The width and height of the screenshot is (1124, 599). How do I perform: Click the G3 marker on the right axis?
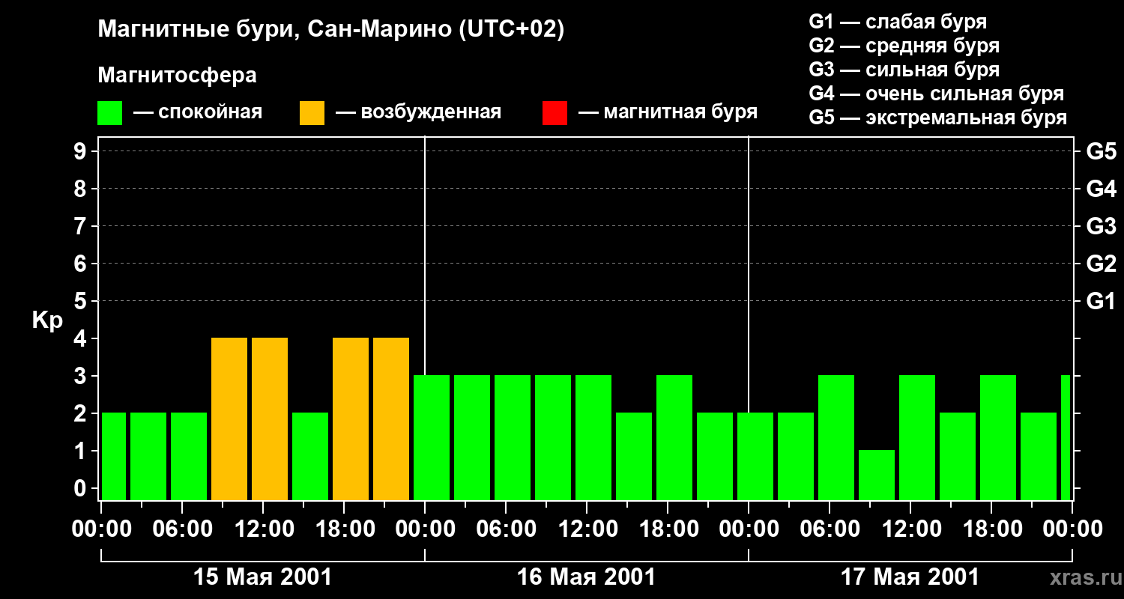coord(1101,226)
